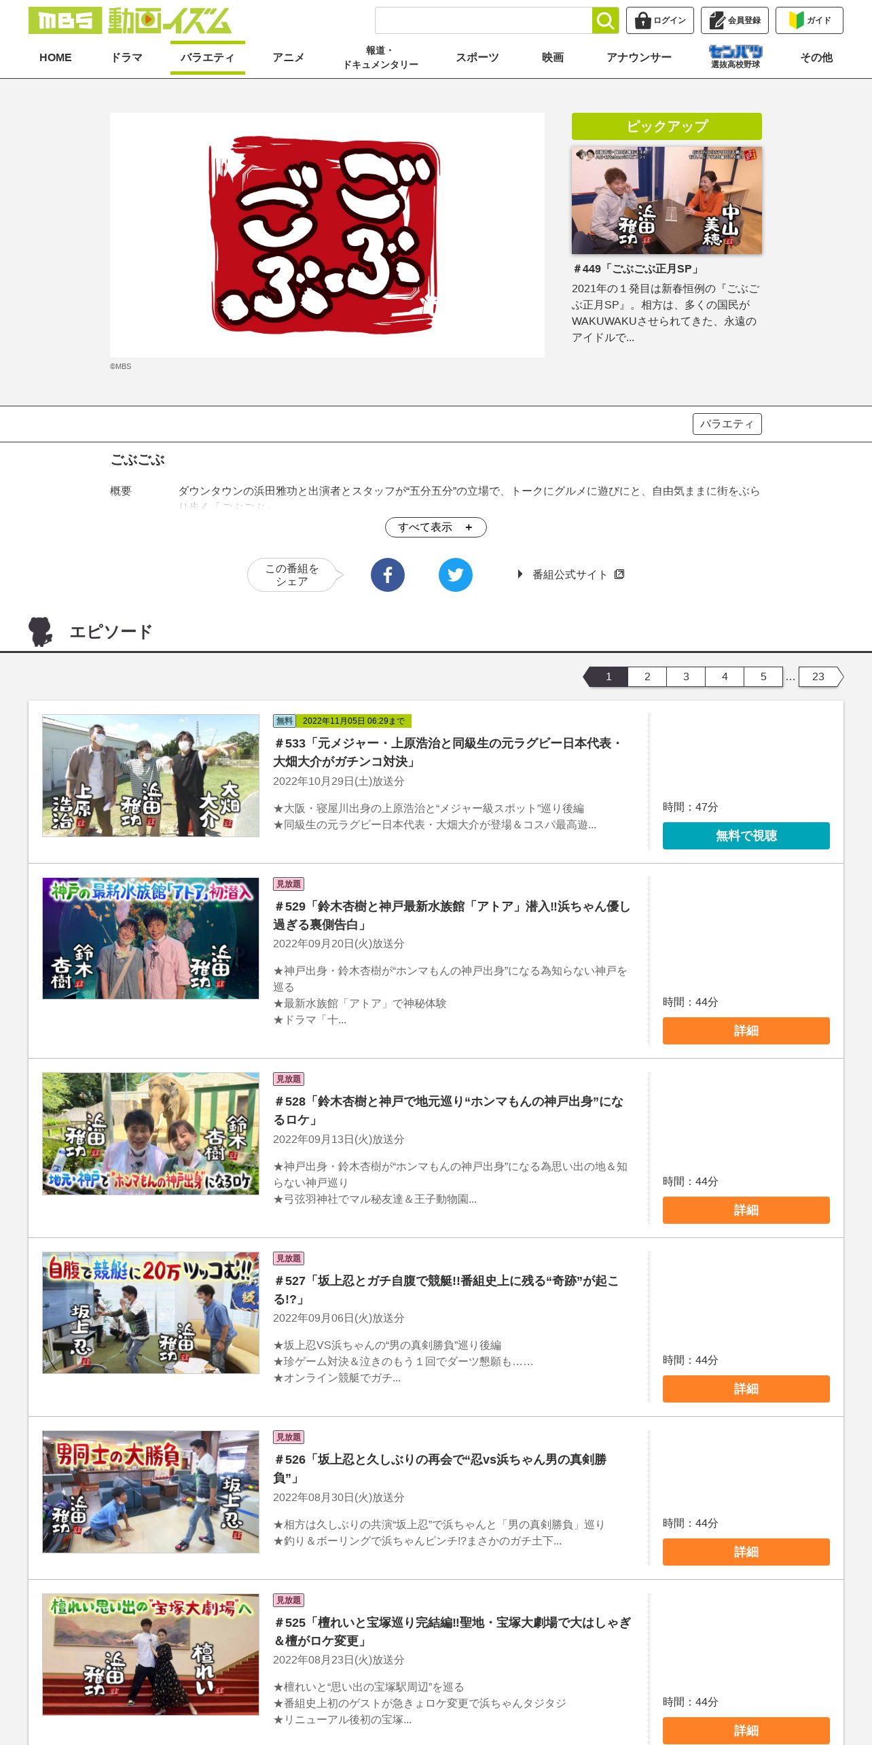
Task: Go to the HOME menu item
Action: 56,58
